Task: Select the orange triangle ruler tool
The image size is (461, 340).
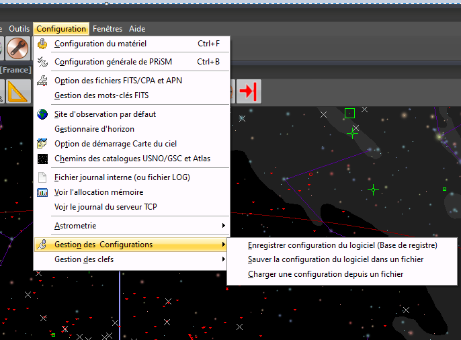Action: [x=17, y=91]
